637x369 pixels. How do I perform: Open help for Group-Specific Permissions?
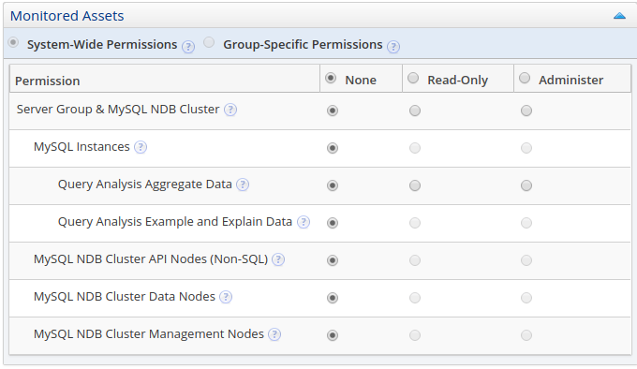[393, 47]
